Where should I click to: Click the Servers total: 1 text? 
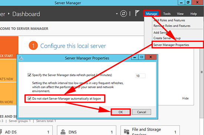point(46,121)
